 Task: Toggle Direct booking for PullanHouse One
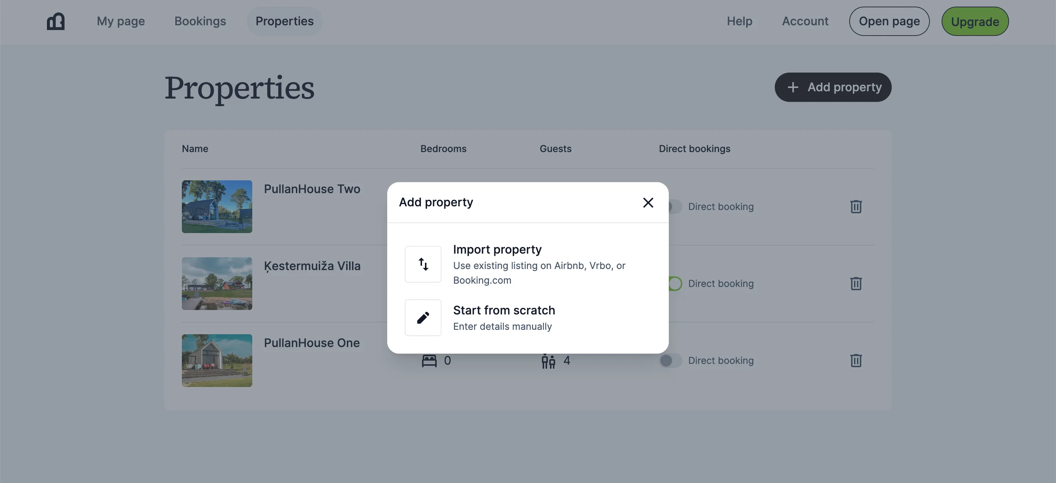(x=671, y=361)
